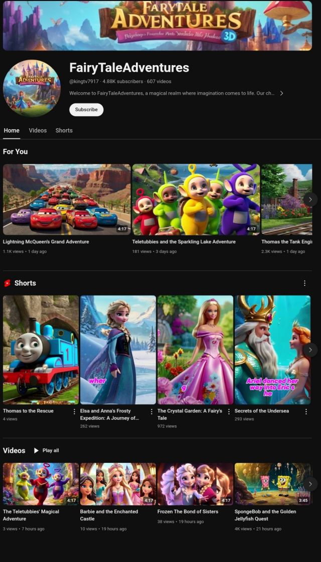The image size is (321, 562).
Task: Open SpongeBob and the Golden Jellyfish Quest title
Action: (265, 515)
